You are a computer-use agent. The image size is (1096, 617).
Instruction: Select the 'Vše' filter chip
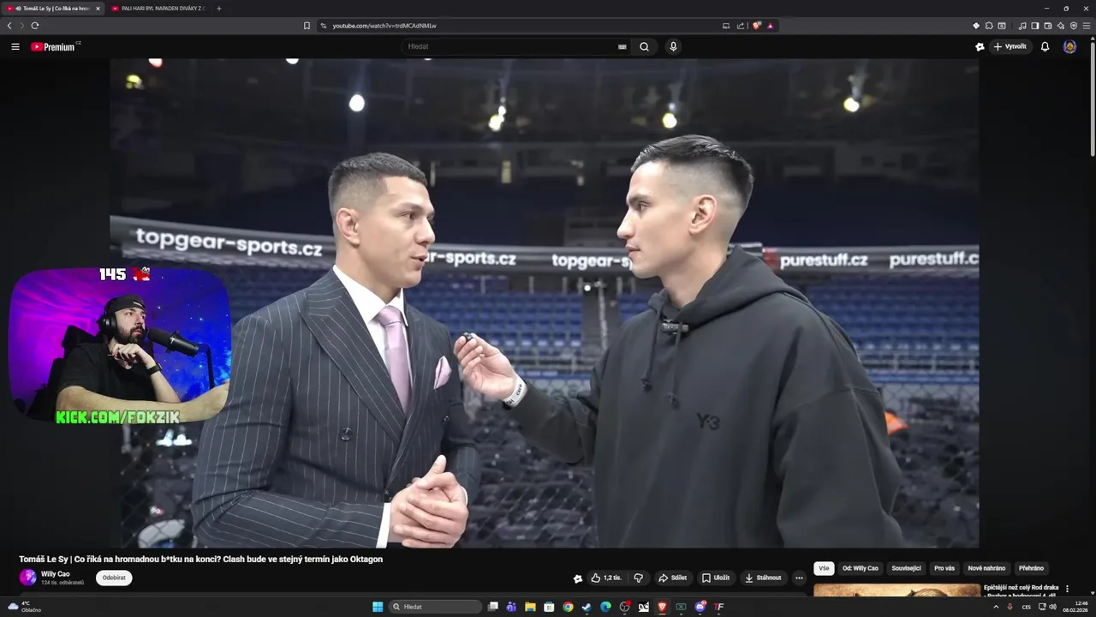(x=824, y=568)
